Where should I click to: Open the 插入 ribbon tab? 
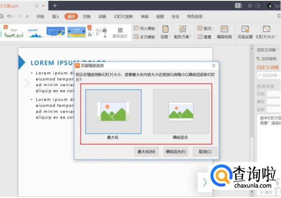coord(56,17)
